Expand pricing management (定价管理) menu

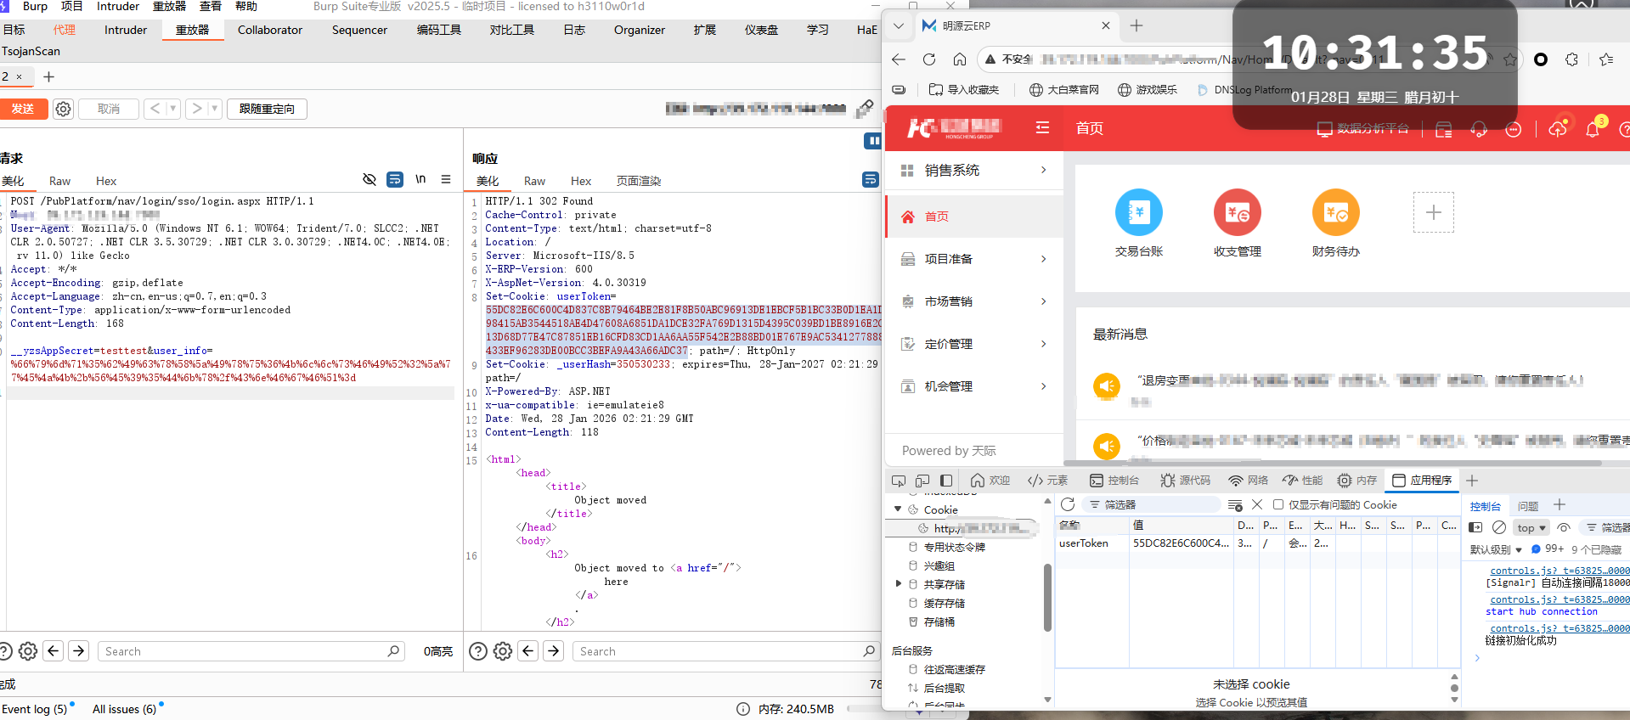point(974,344)
